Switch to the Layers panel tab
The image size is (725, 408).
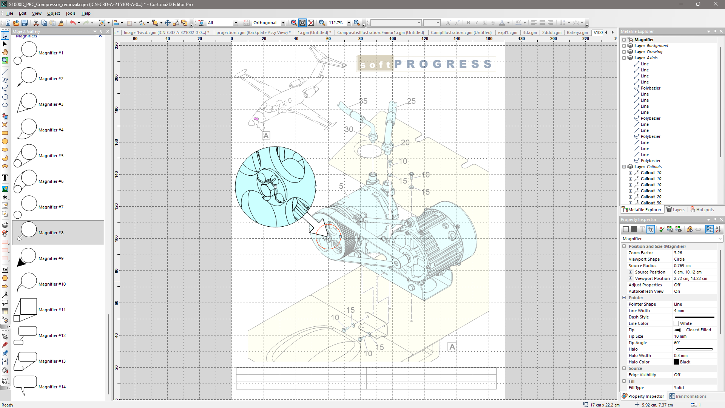[x=676, y=210]
